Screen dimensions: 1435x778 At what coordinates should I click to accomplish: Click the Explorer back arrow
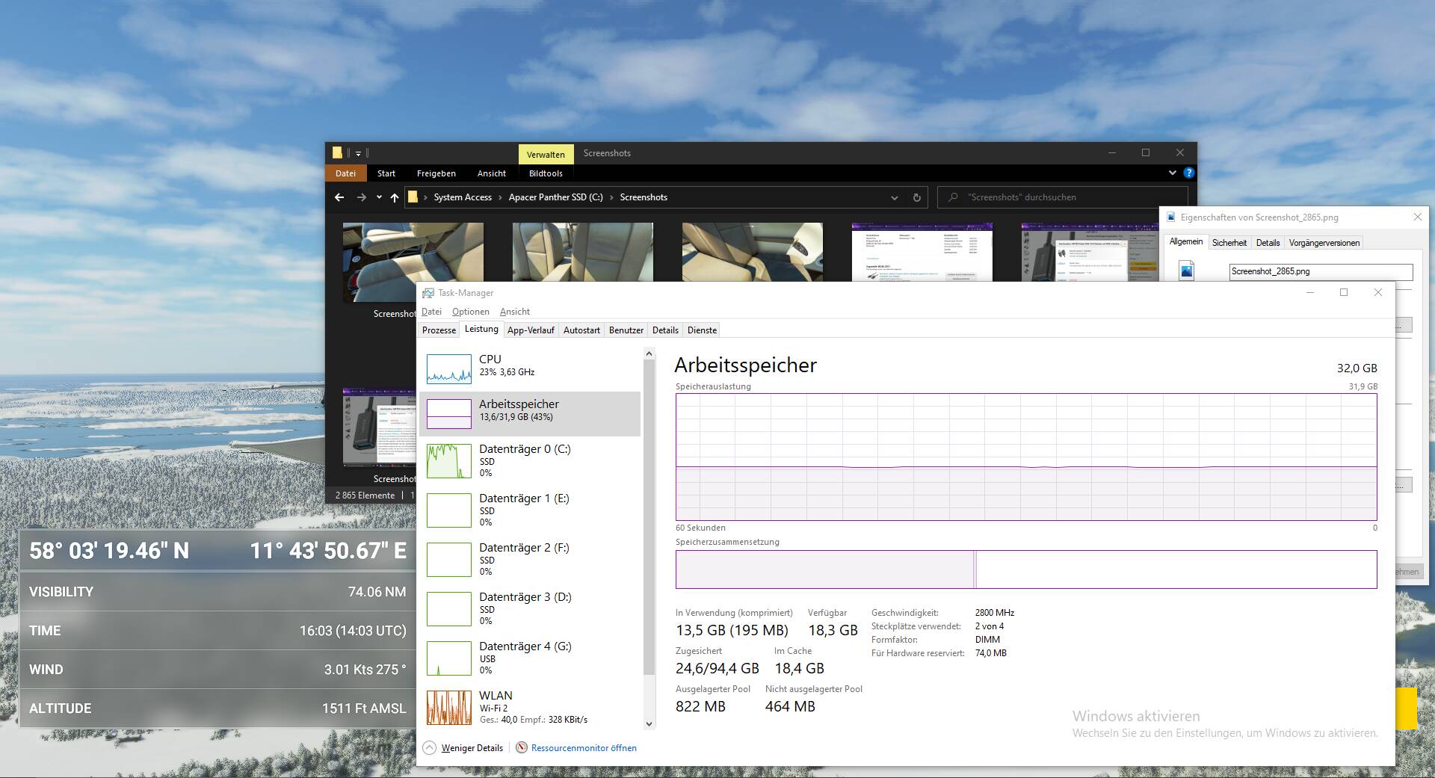(339, 197)
